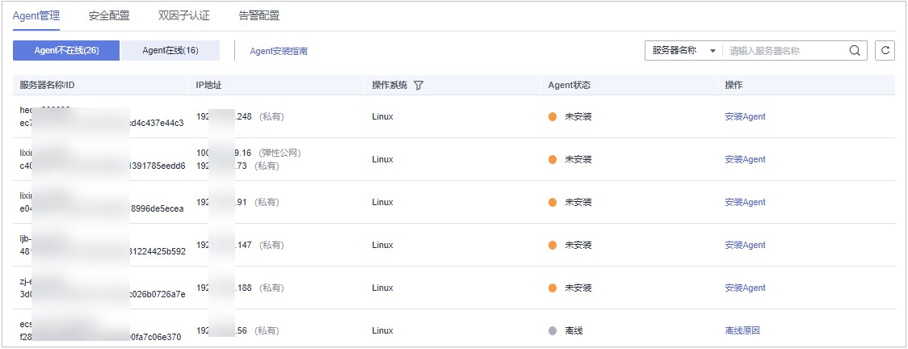908x349 pixels.
Task: Click 安装Agent for the elastic public IP server
Action: (x=745, y=159)
